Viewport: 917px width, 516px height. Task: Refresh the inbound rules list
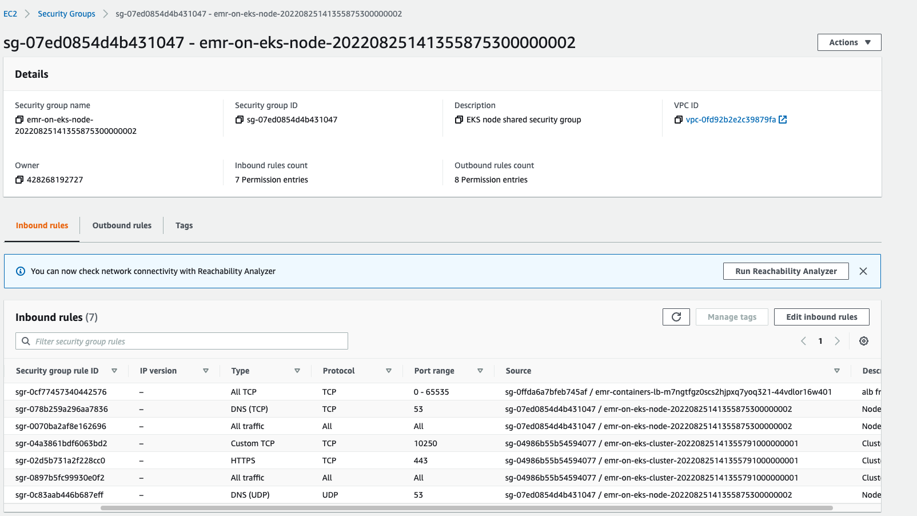676,316
